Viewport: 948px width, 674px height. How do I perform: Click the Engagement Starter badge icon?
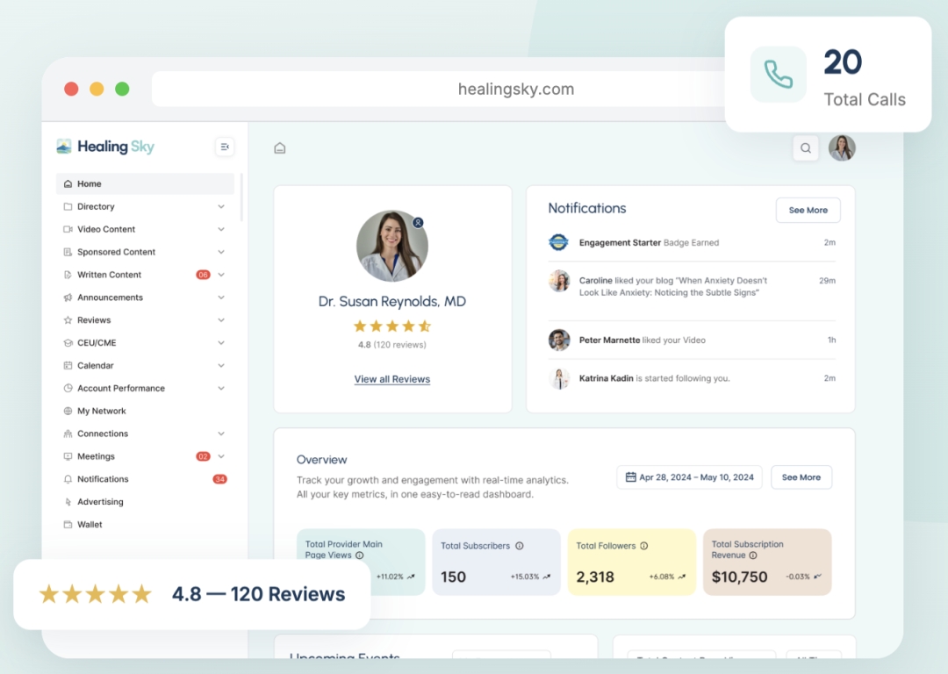tap(559, 242)
